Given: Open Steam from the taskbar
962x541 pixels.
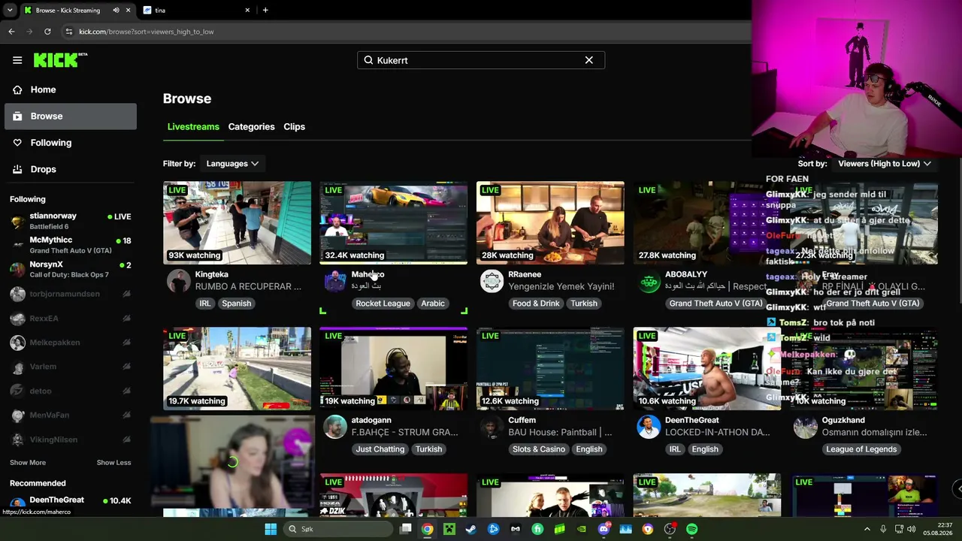Looking at the screenshot, I should 471,529.
